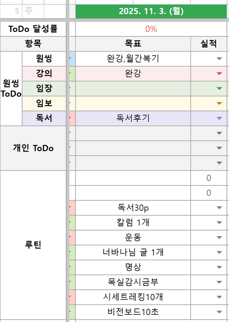229x322 pixels.
Task: Open the red dropdown arrow for 강의
Action: point(219,74)
